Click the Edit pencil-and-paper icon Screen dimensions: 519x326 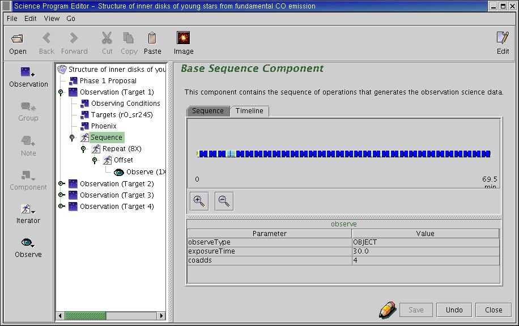click(x=503, y=38)
